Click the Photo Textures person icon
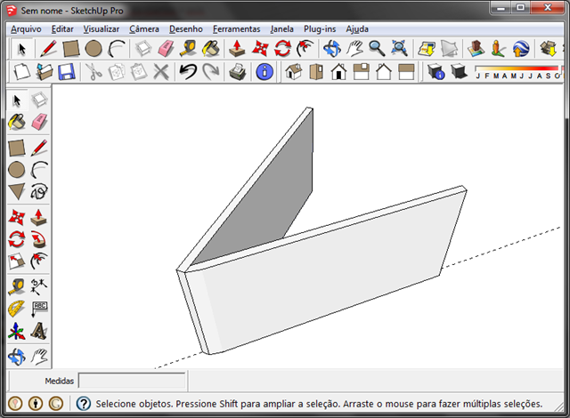570x418 pixels. [498, 49]
